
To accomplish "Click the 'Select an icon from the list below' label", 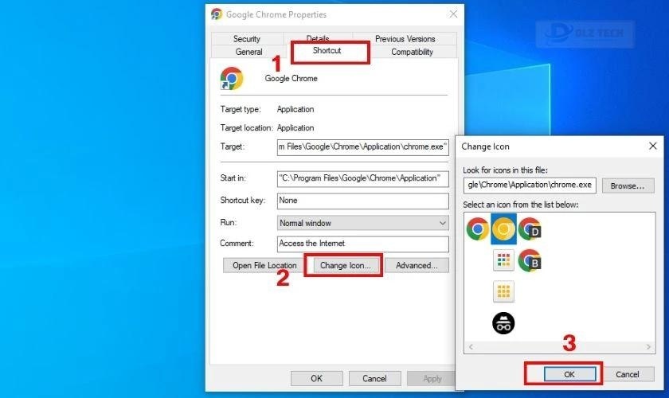I will [x=521, y=205].
